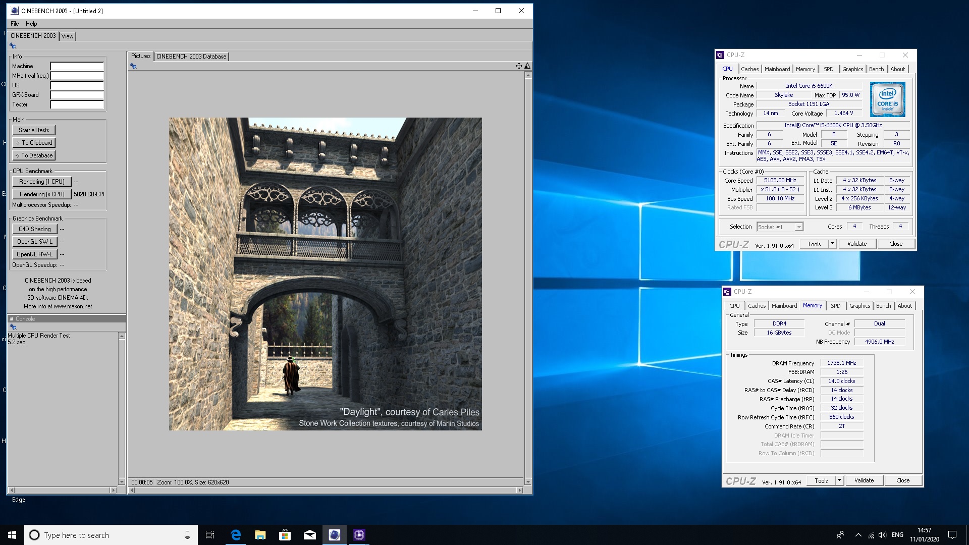
Task: Open Tools dropdown arrow in lower CPU-Z
Action: pos(839,480)
